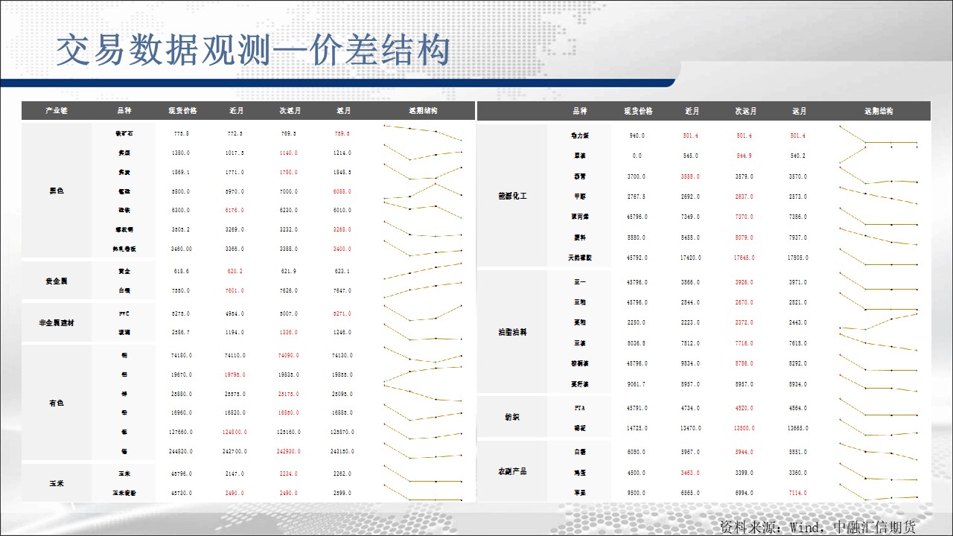Select the 有色 sector cell
Image resolution: width=953 pixels, height=536 pixels.
point(57,403)
